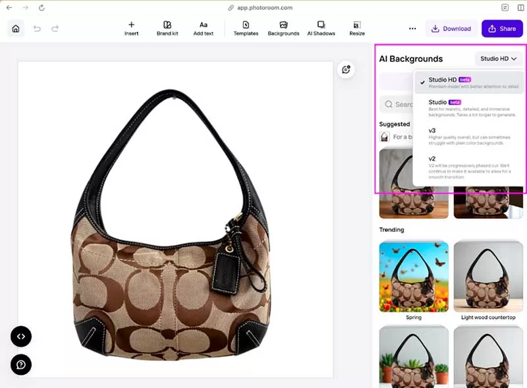
Task: Open the Templates panel
Action: (x=246, y=28)
